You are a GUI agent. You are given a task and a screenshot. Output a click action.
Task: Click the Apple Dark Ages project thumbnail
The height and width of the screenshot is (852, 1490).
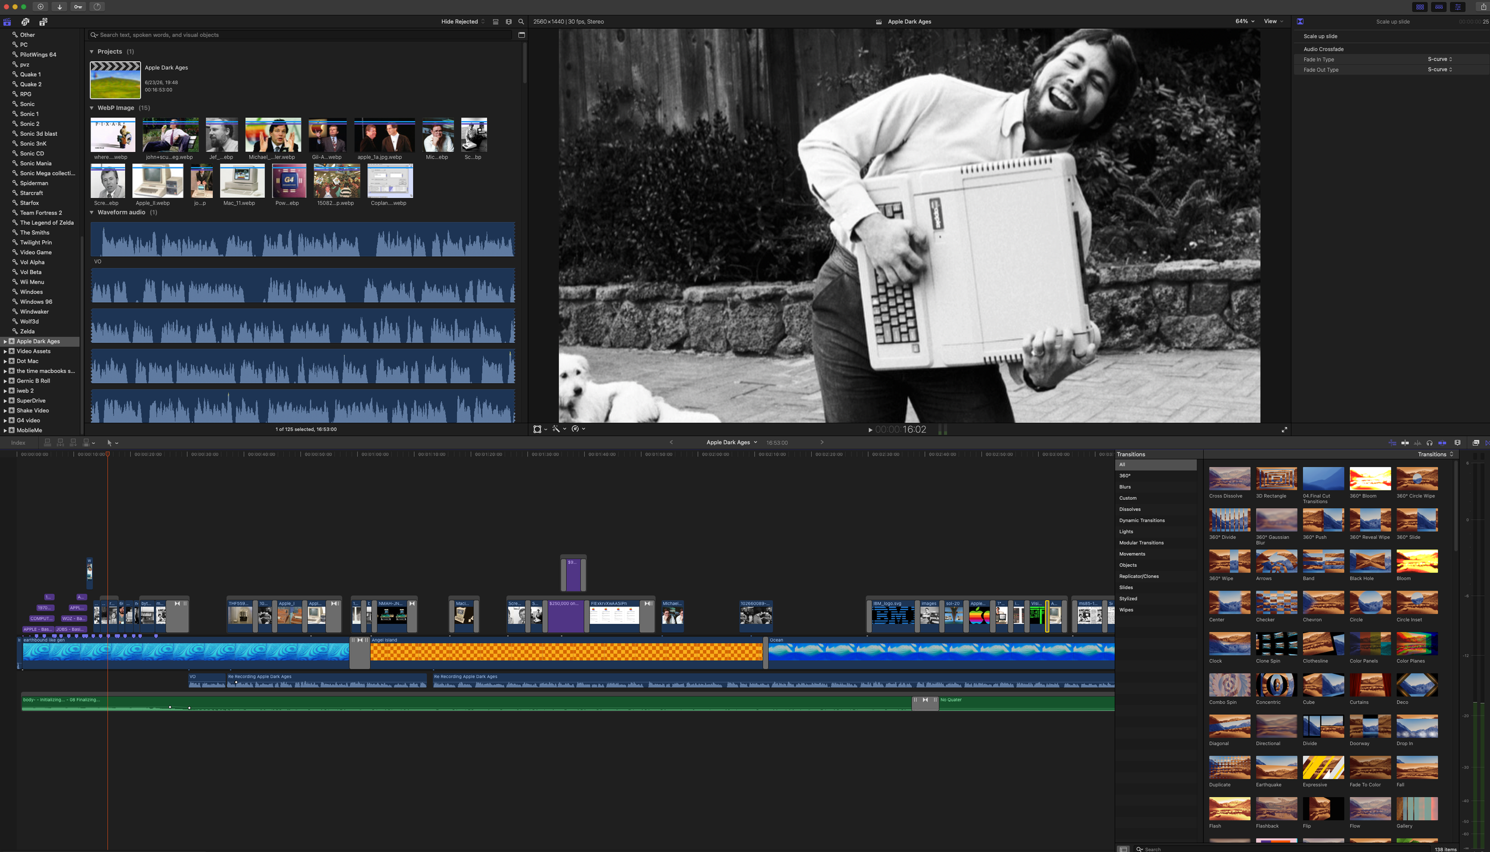[x=115, y=80]
